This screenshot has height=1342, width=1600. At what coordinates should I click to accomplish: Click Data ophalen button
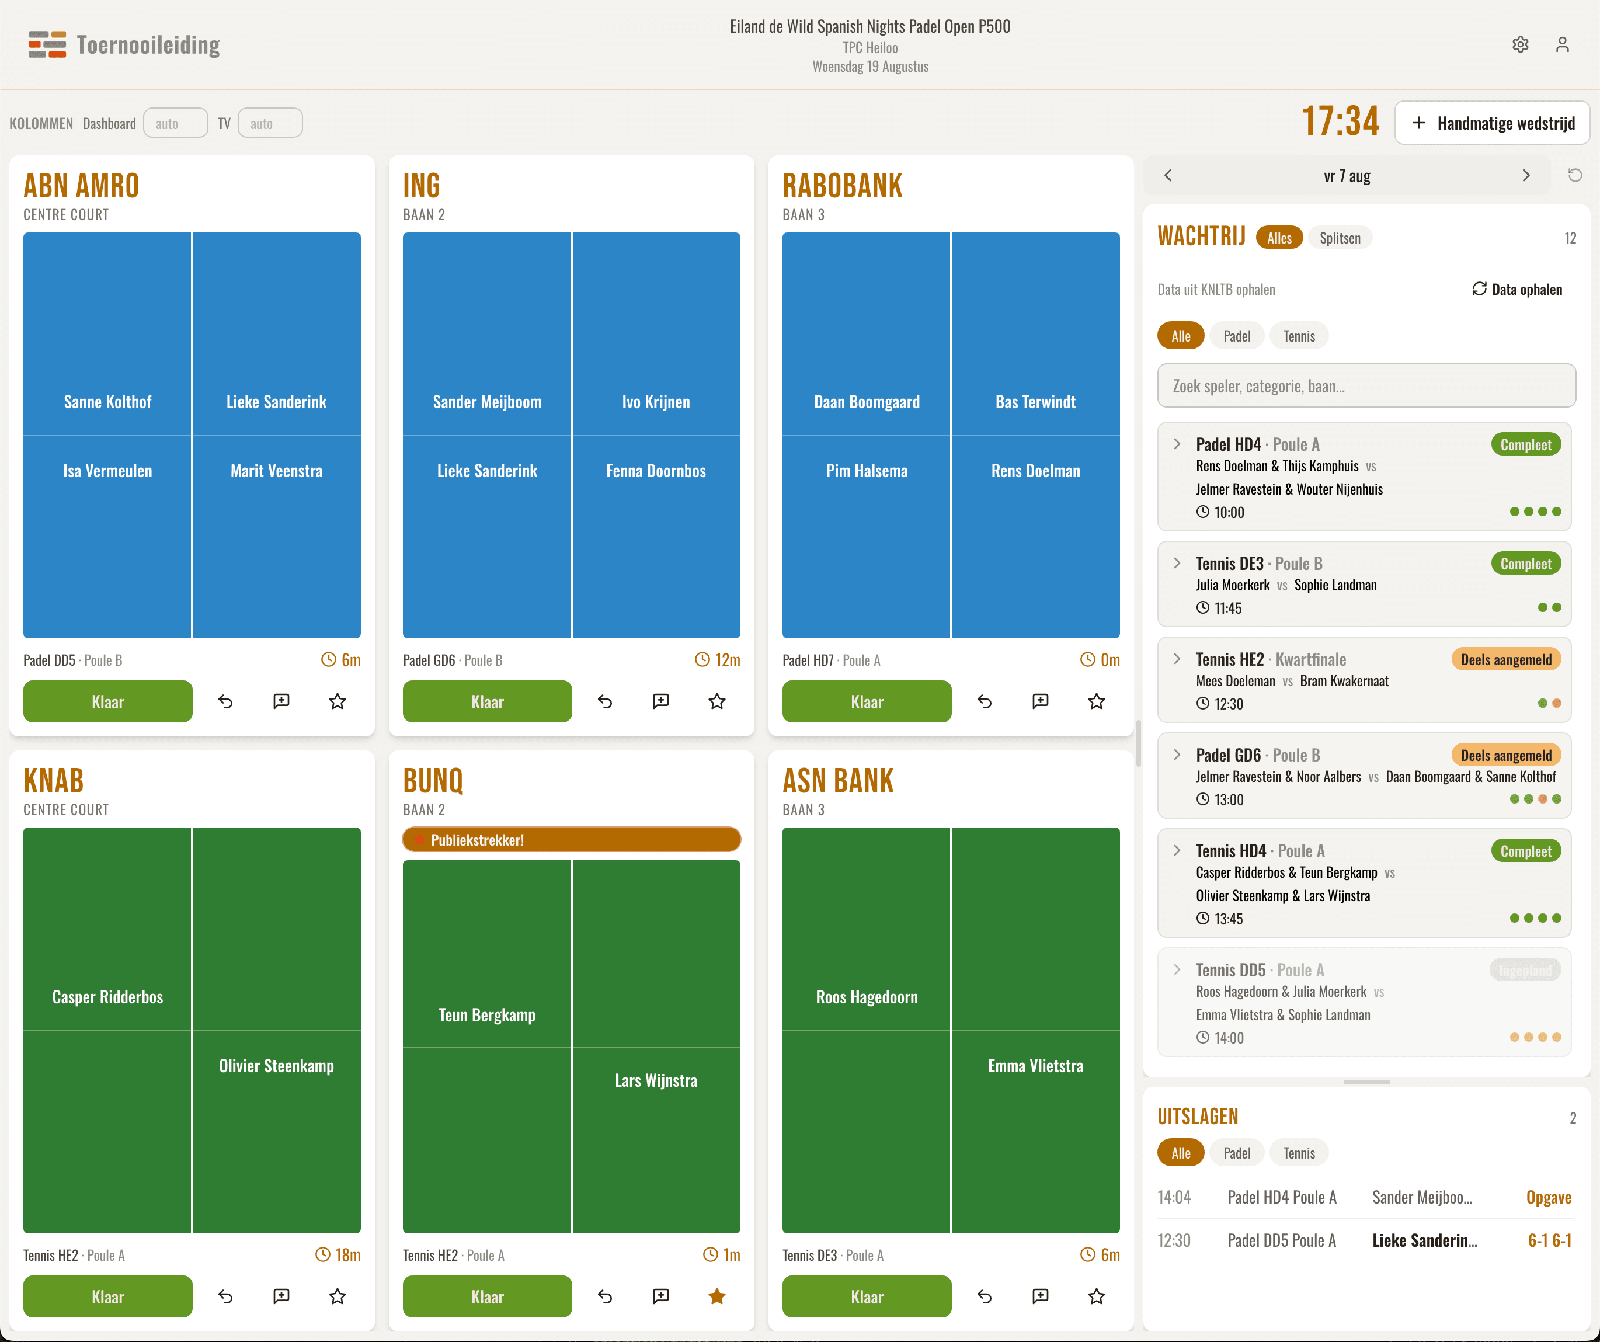pyautogui.click(x=1517, y=290)
